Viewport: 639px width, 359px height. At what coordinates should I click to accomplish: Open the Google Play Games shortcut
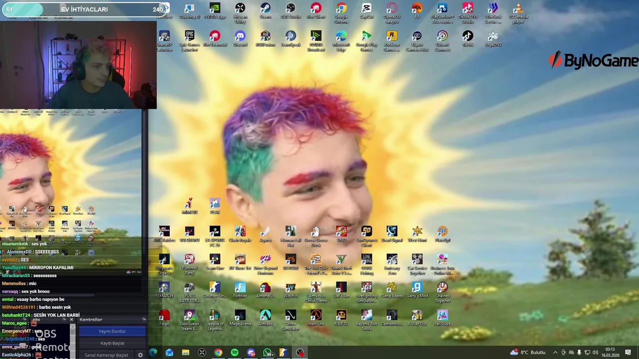(366, 41)
